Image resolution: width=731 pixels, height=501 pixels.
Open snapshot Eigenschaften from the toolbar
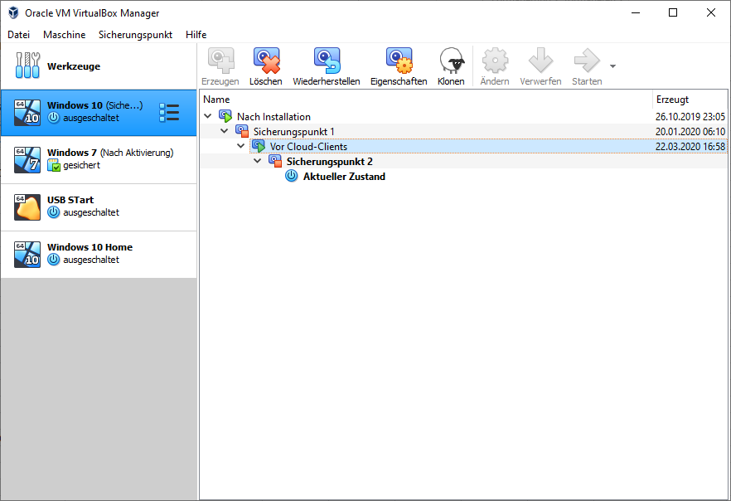pyautogui.click(x=399, y=61)
